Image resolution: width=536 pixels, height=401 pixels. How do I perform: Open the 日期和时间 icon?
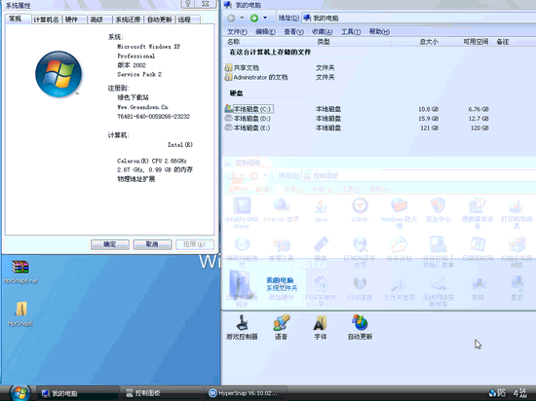[478, 248]
